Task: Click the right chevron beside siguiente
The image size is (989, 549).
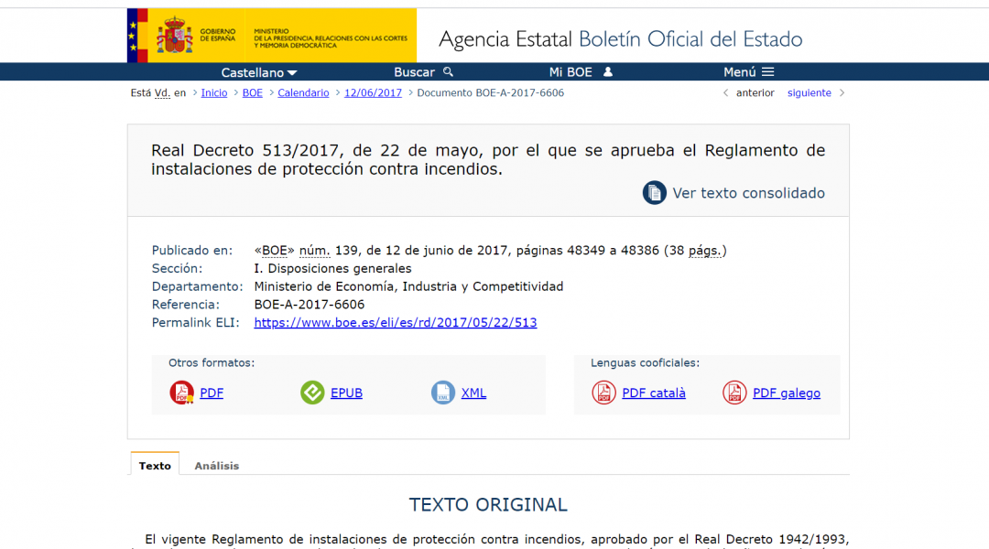Action: (842, 92)
